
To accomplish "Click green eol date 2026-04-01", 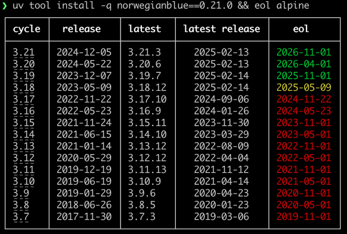I will [304, 64].
